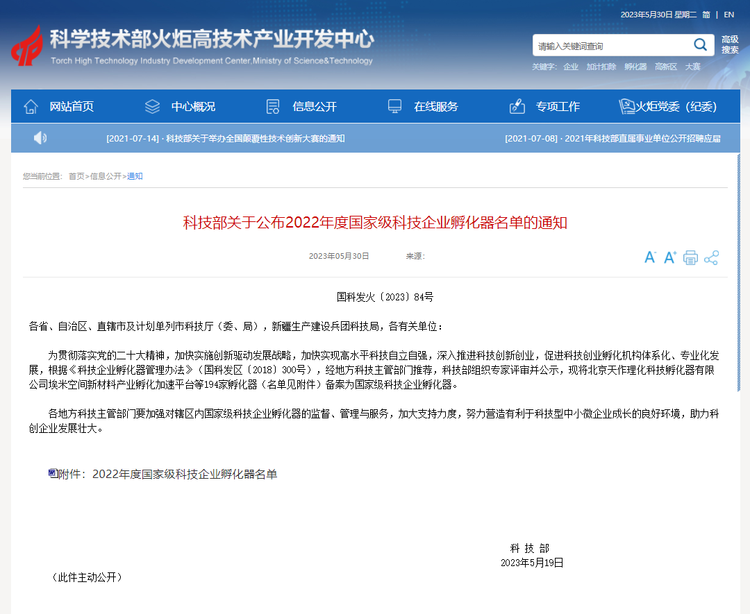Open 火炬党委(纪委) menu

pyautogui.click(x=668, y=106)
